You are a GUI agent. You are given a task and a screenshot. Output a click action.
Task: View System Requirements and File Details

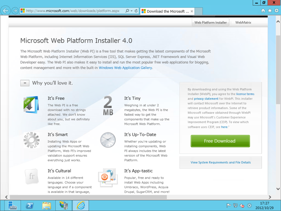pos(221,162)
